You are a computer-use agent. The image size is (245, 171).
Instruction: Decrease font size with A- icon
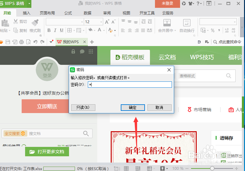coord(114,22)
